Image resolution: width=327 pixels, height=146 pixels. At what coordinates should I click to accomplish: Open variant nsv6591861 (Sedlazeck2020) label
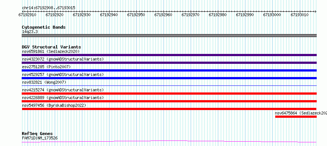[51, 51]
